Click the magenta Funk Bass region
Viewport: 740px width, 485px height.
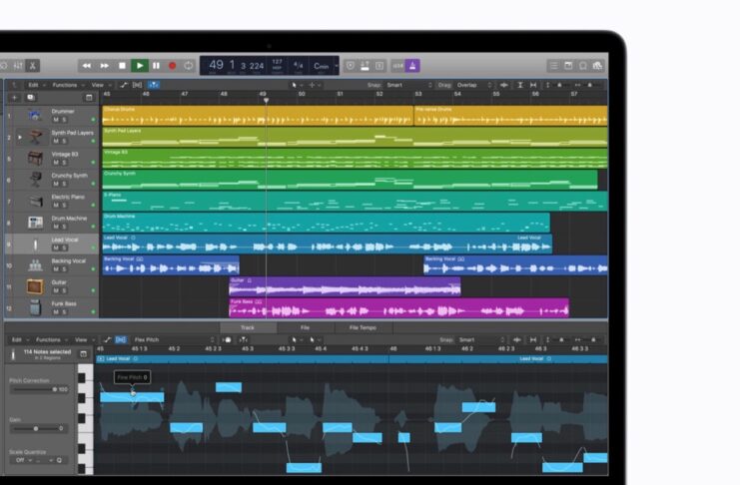point(398,307)
